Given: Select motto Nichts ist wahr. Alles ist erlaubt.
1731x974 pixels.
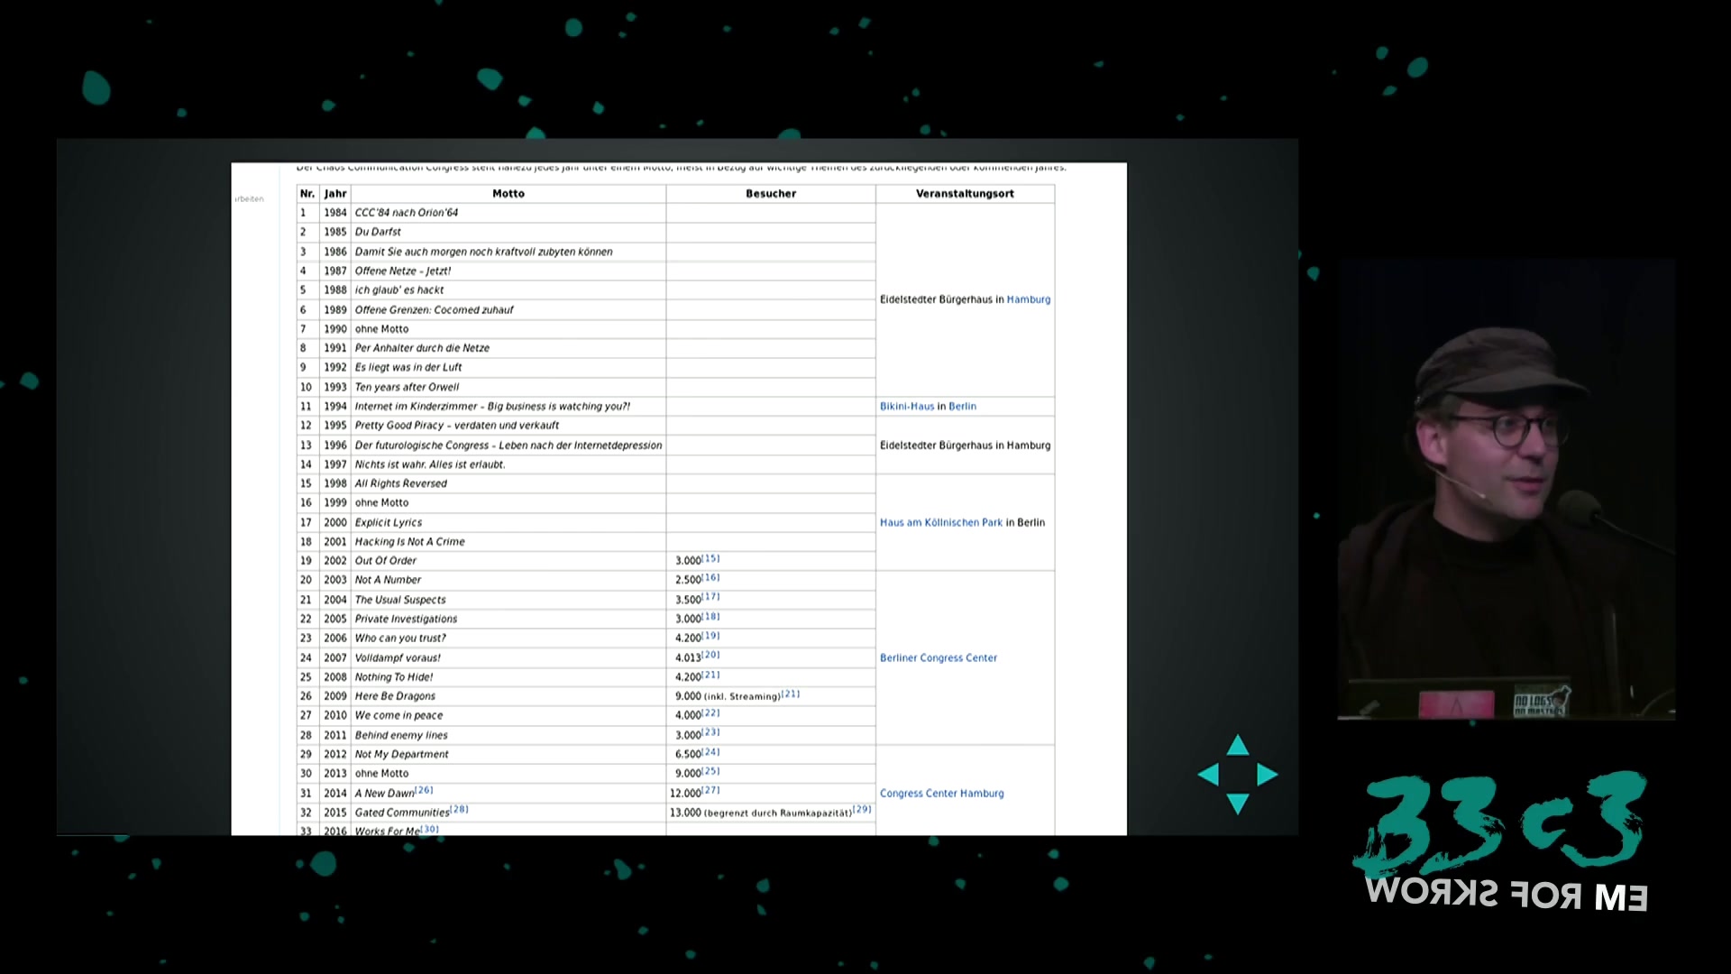Looking at the screenshot, I should point(430,464).
